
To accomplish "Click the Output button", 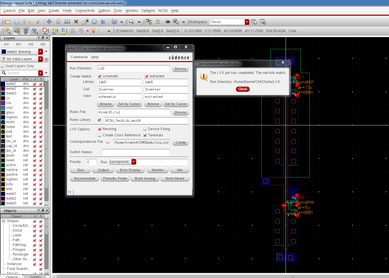I will (103, 170).
